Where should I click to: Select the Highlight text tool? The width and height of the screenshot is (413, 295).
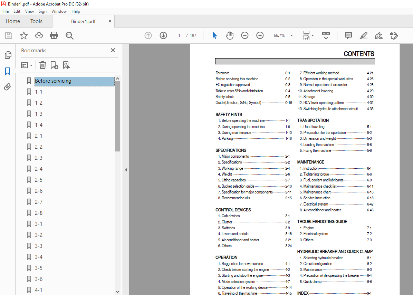[363, 35]
